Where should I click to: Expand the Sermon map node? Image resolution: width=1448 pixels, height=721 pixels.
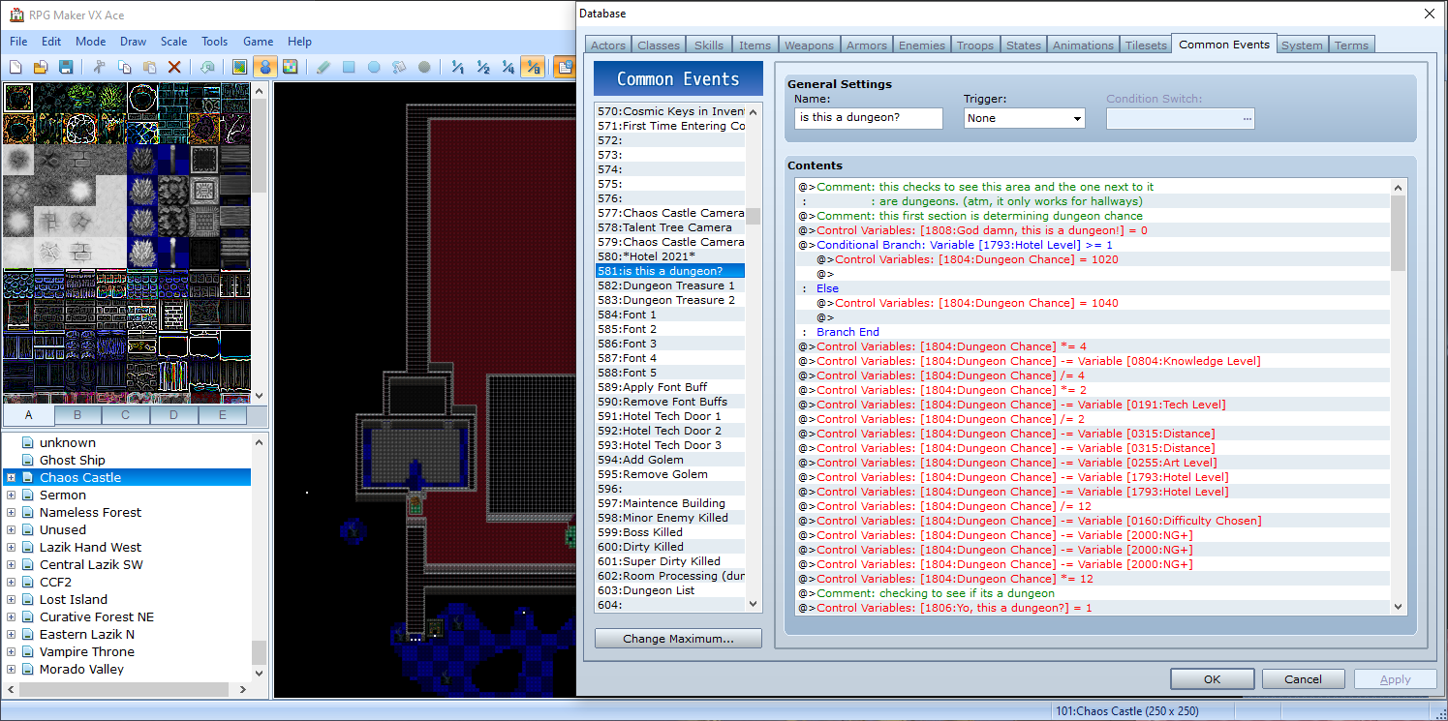11,496
